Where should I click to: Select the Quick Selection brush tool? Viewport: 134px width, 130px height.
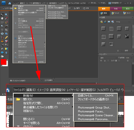(x=6, y=26)
